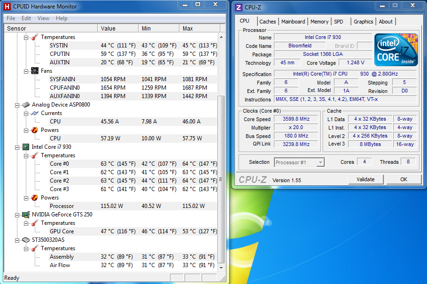The height and width of the screenshot is (284, 427).
Task: Click the CPUID Hardware Monitor title bar icon
Action: click(x=8, y=7)
